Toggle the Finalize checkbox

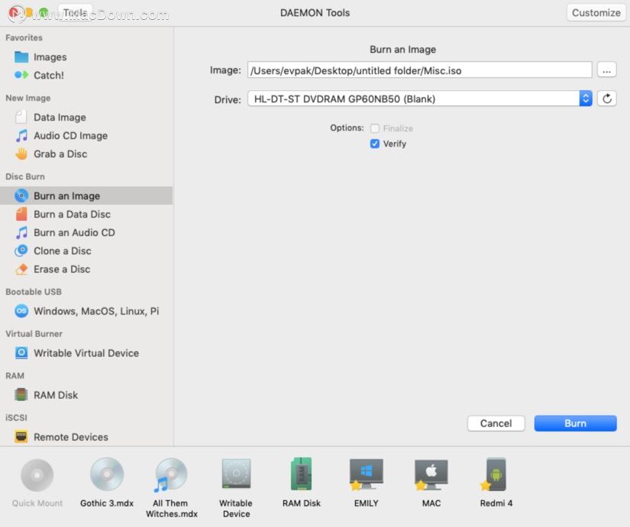coord(374,128)
